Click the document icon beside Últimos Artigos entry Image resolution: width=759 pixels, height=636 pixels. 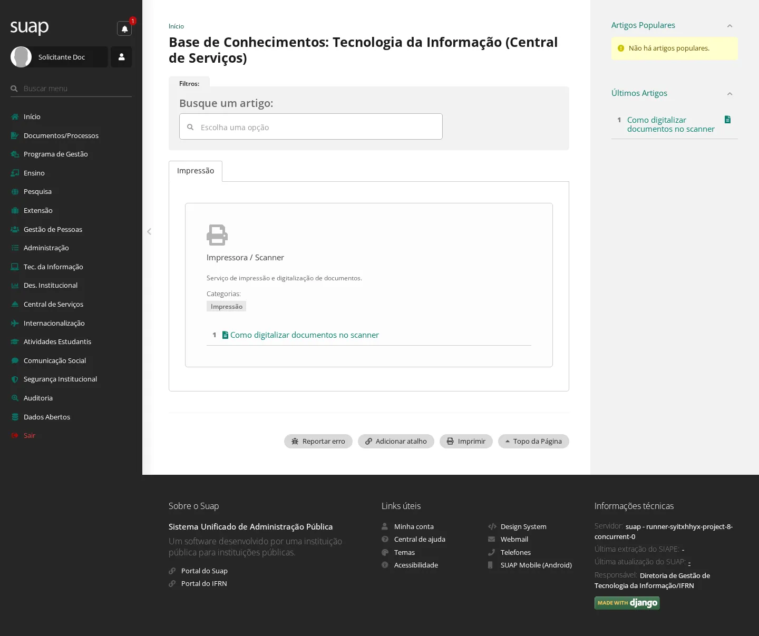(x=727, y=120)
